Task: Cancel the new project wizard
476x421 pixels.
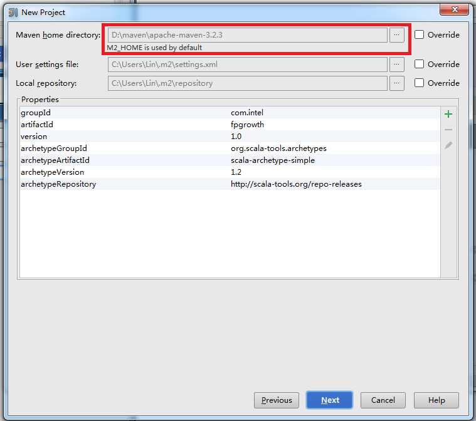Action: [x=383, y=400]
